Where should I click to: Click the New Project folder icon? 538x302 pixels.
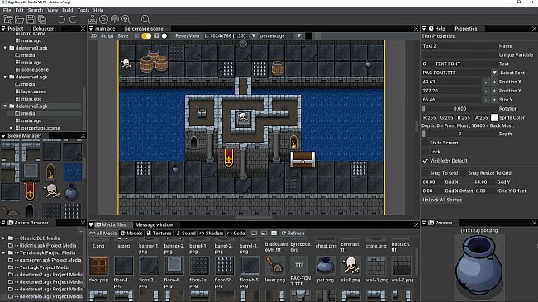pos(8,19)
